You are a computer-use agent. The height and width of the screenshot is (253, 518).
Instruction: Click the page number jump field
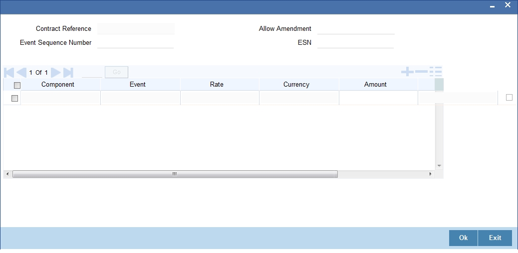[x=92, y=72]
